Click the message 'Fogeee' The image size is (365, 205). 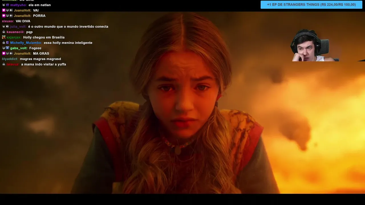(35, 48)
